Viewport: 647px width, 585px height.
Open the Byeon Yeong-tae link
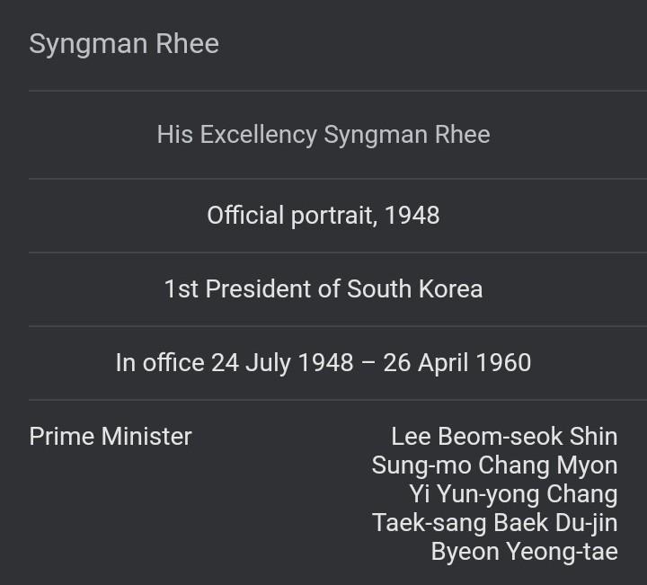pos(524,552)
